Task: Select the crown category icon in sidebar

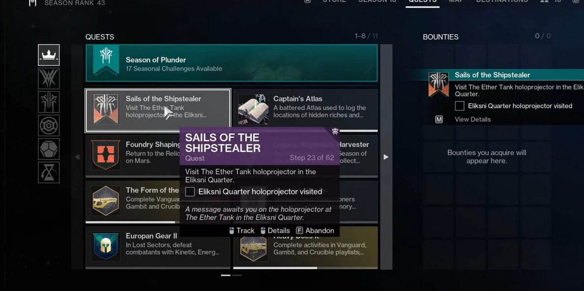Action: coord(49,55)
